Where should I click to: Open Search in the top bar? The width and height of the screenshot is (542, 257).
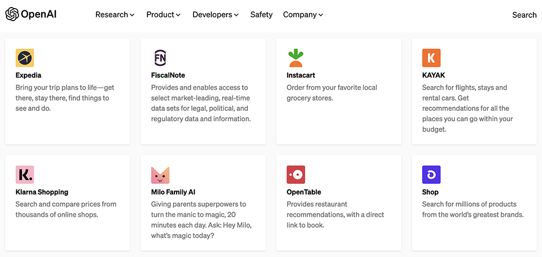(524, 15)
